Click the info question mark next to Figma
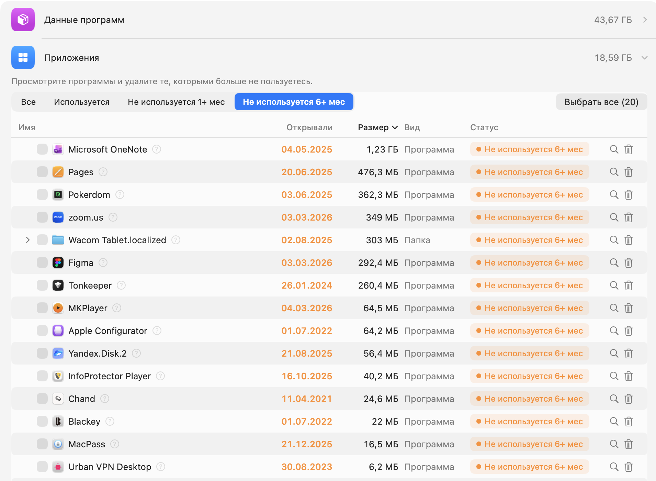This screenshot has width=656, height=481. click(x=103, y=263)
